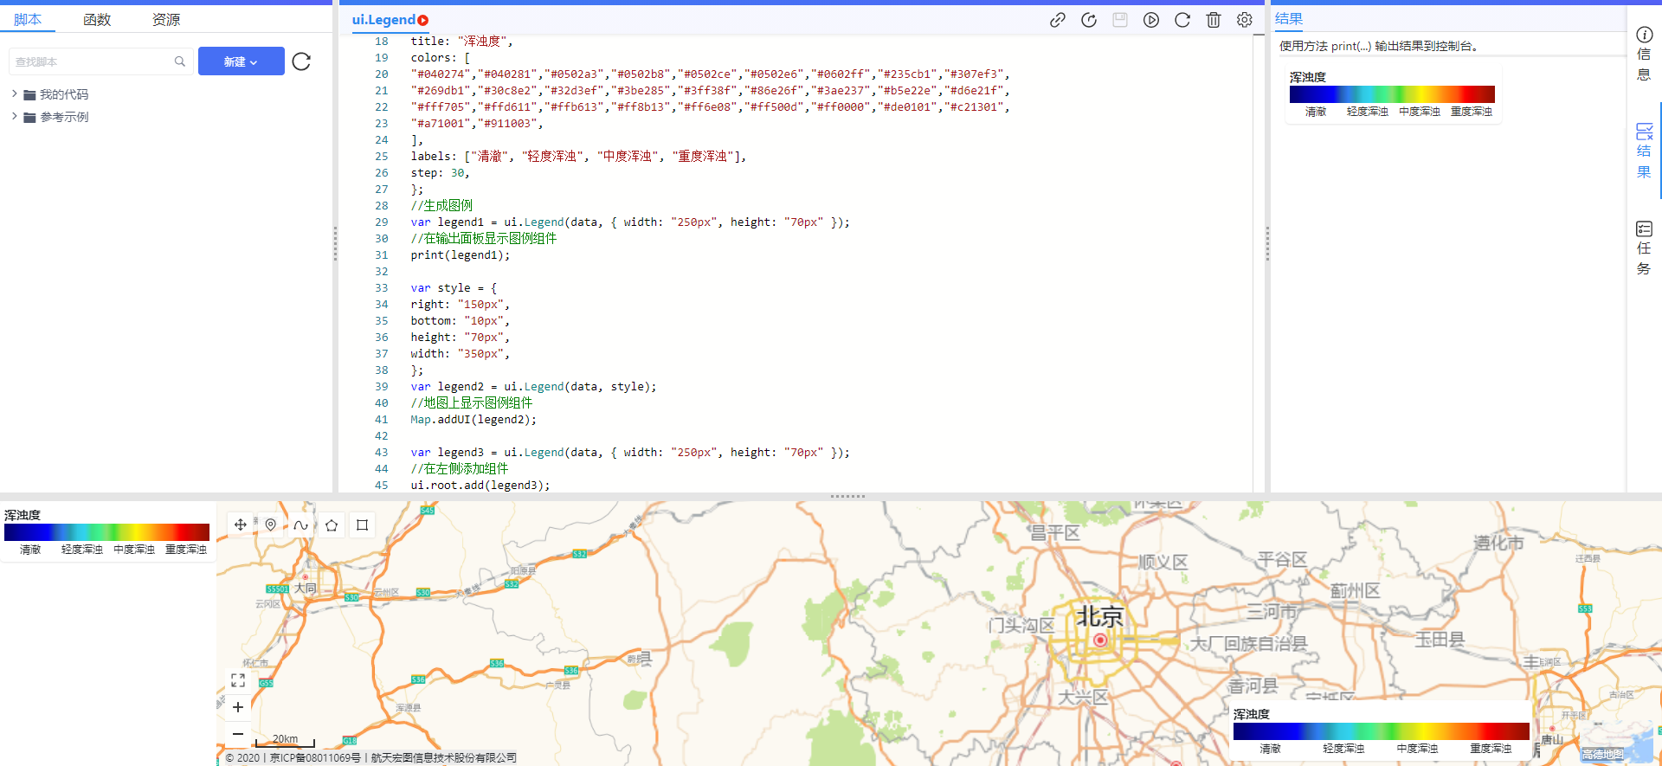Open the 新建 dropdown button

(x=242, y=61)
